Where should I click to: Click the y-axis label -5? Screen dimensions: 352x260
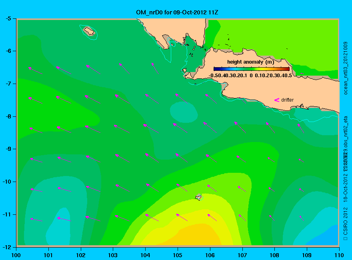[8, 18]
